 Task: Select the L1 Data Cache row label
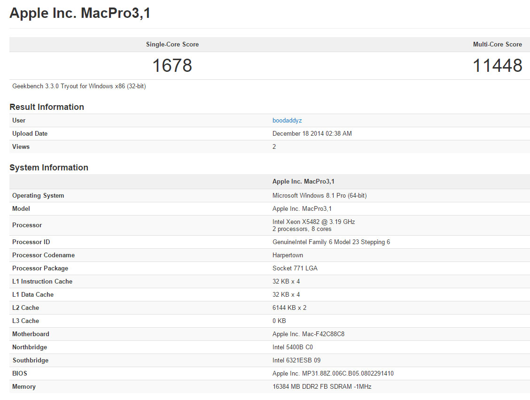(x=33, y=294)
